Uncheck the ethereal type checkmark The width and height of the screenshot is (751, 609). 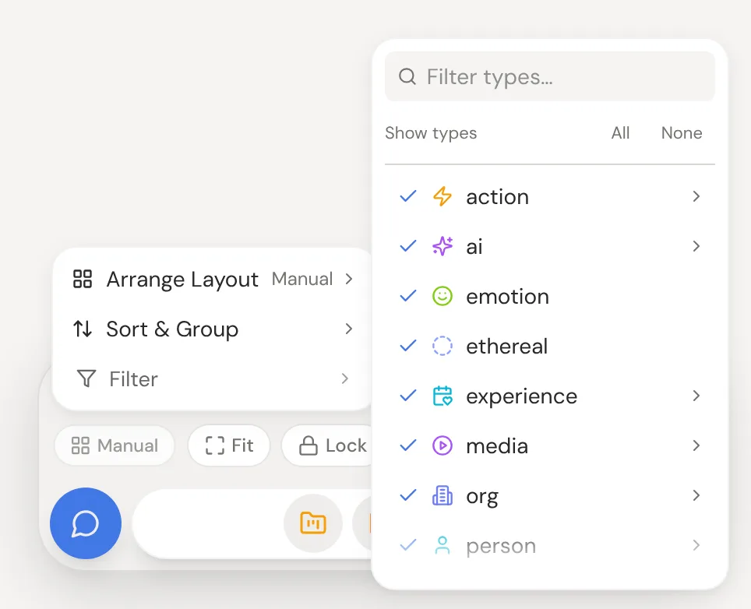[x=408, y=346]
